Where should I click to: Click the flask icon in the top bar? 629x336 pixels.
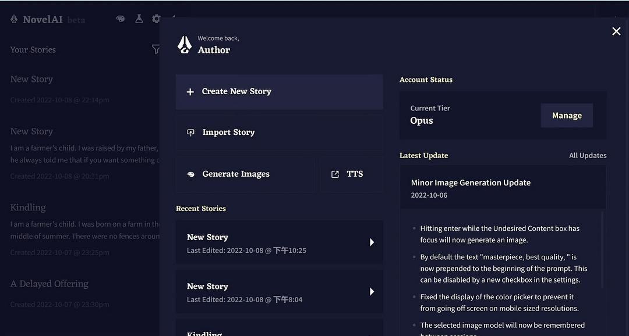[139, 19]
